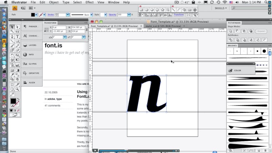
Task: Open the Color panel
Action: coord(241,70)
